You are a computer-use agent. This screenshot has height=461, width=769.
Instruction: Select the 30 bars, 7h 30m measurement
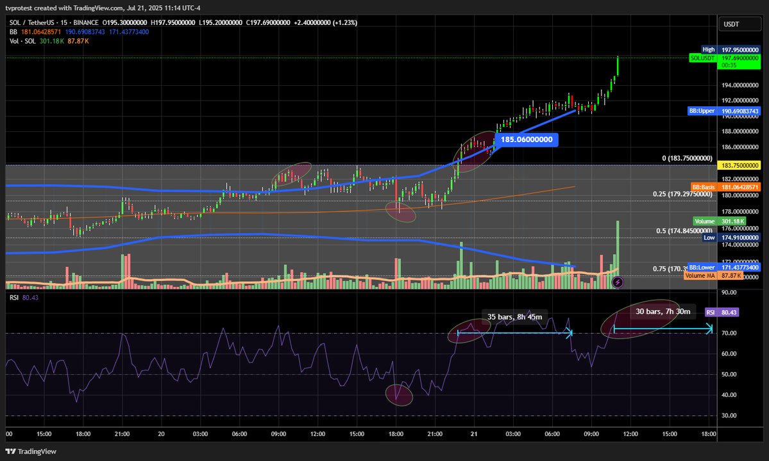pos(663,311)
